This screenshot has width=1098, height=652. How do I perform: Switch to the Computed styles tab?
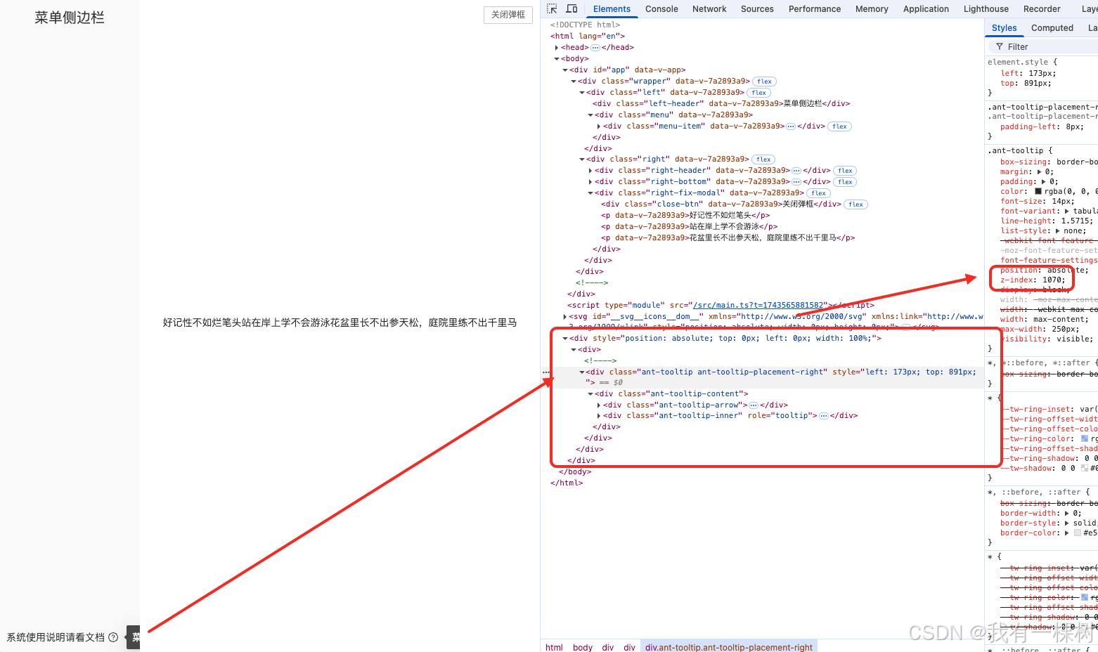(x=1052, y=28)
